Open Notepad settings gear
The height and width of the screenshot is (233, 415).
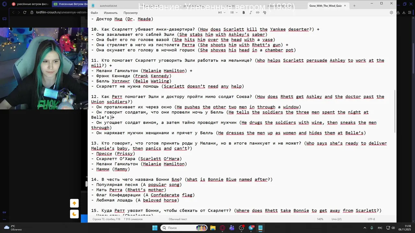391,13
